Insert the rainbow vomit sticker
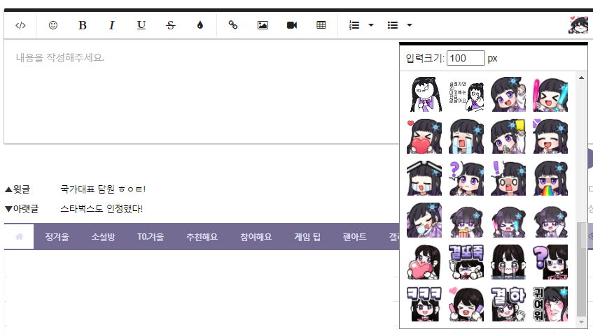Screen dimensions: 593x334 [x=550, y=178]
